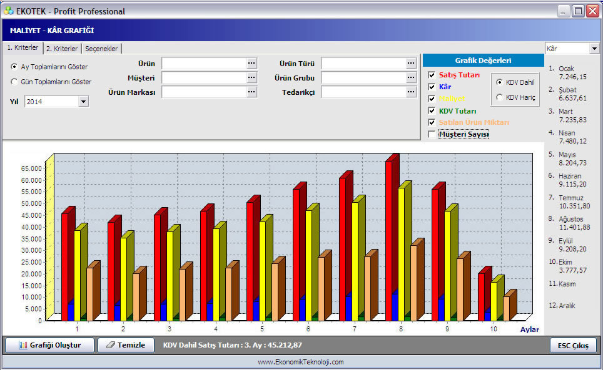Open the Seçenekler tab

click(101, 49)
